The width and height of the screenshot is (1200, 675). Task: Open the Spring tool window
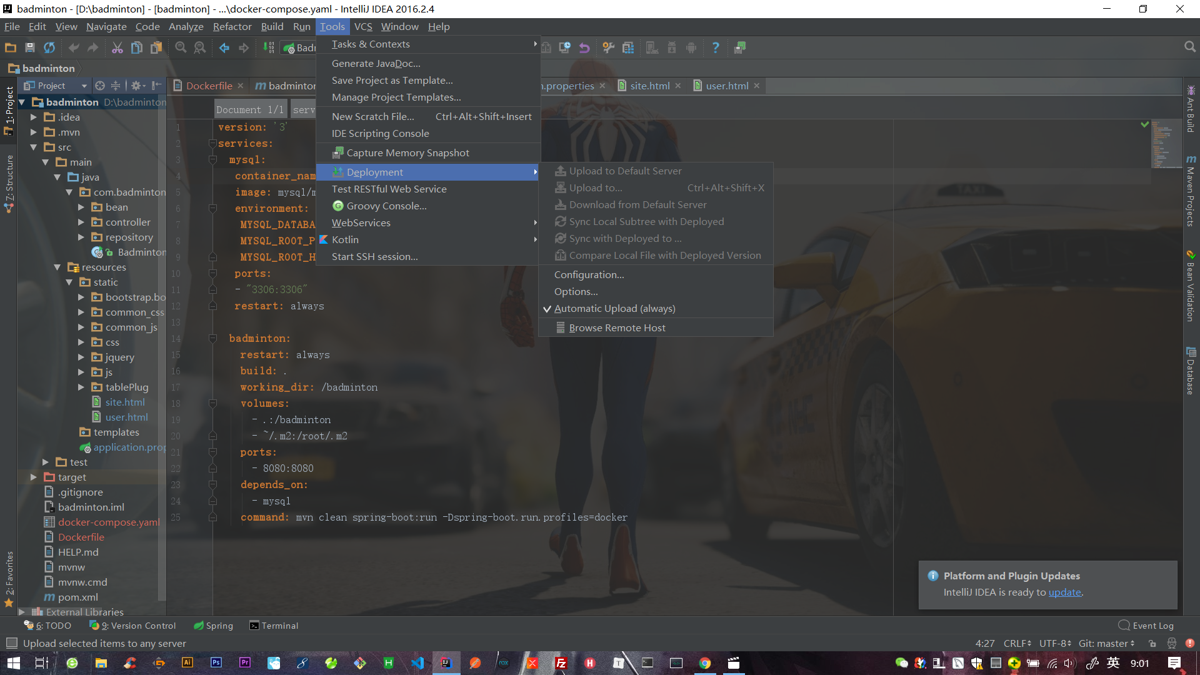coord(213,626)
